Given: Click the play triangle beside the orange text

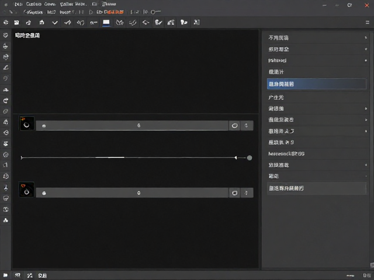Looking at the screenshot, I should pos(91,12).
